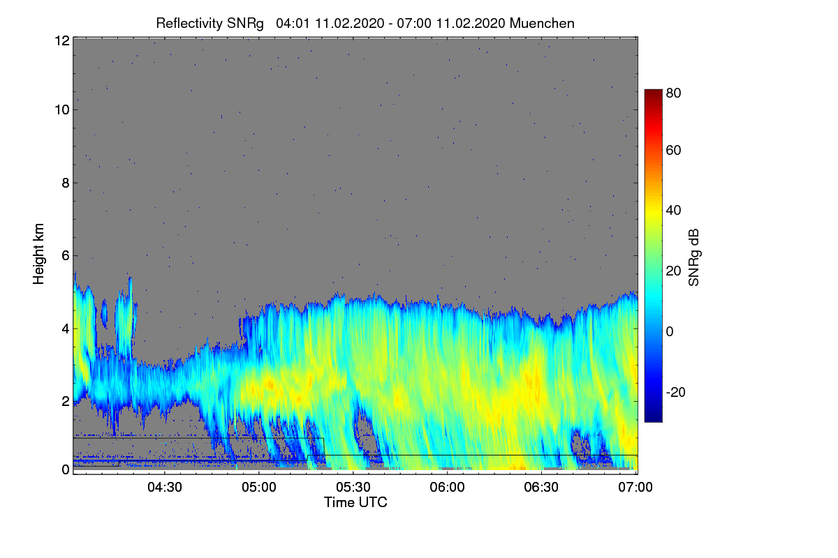Image resolution: width=838 pixels, height=558 pixels.
Task: Click the '10' height axis label
Action: (61, 110)
